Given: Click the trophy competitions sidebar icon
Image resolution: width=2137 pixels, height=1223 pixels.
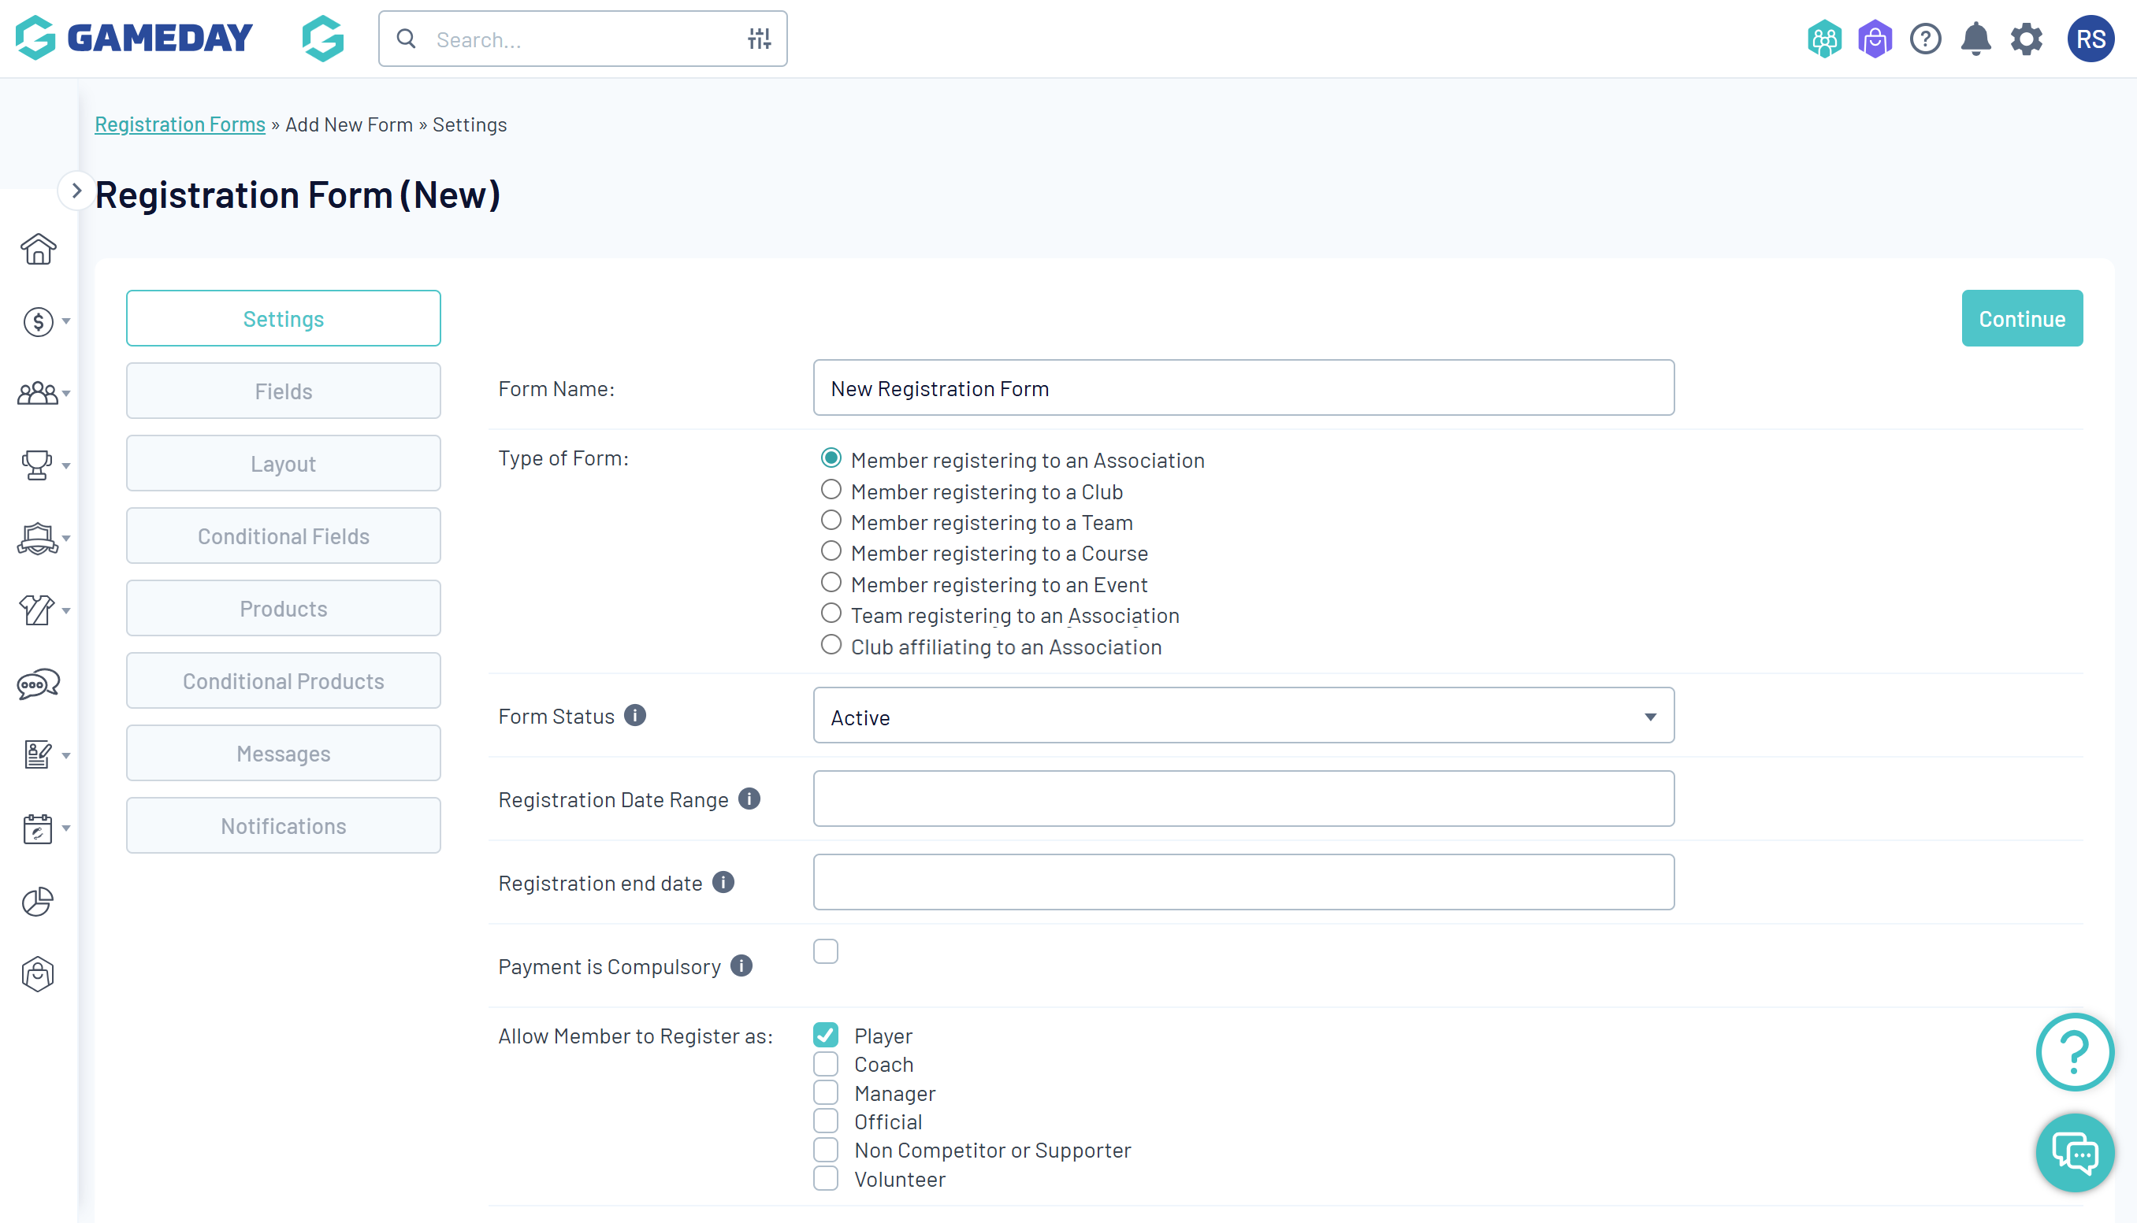Looking at the screenshot, I should [37, 465].
